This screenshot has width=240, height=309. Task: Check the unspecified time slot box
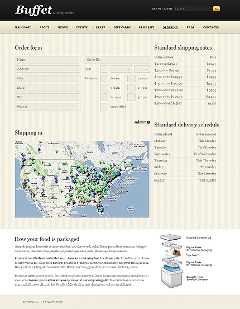104,107
